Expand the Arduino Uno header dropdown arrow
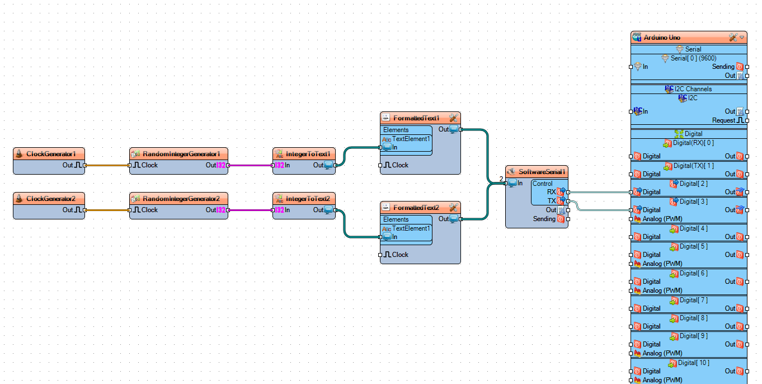This screenshot has height=384, width=762. click(x=743, y=37)
